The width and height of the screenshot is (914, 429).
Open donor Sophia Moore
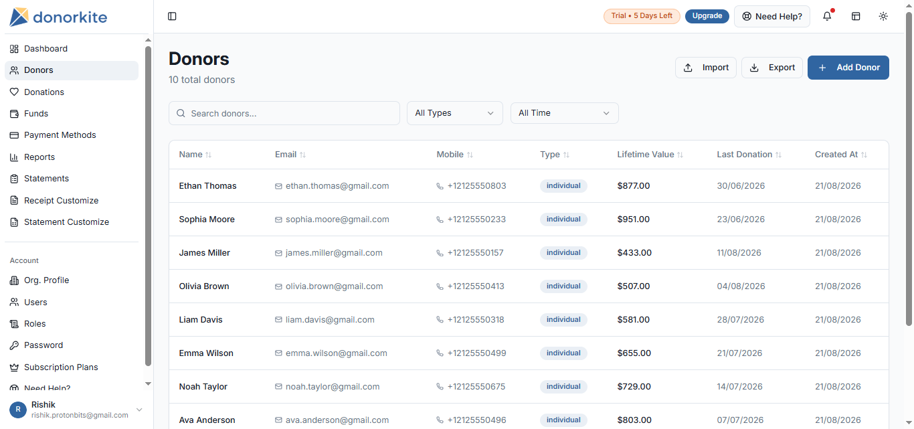coord(207,220)
